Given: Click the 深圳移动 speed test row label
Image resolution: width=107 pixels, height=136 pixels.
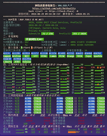Looking at the screenshot, I should tap(60, 123).
